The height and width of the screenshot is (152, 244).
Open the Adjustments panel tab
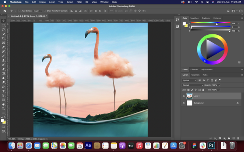pyautogui.click(x=207, y=70)
